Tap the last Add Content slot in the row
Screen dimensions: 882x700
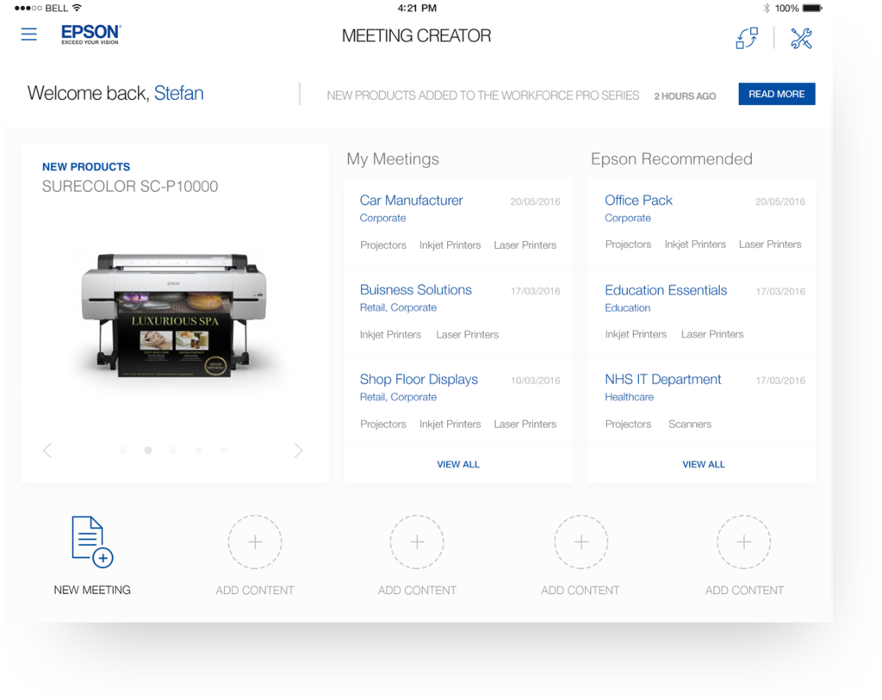(x=744, y=542)
